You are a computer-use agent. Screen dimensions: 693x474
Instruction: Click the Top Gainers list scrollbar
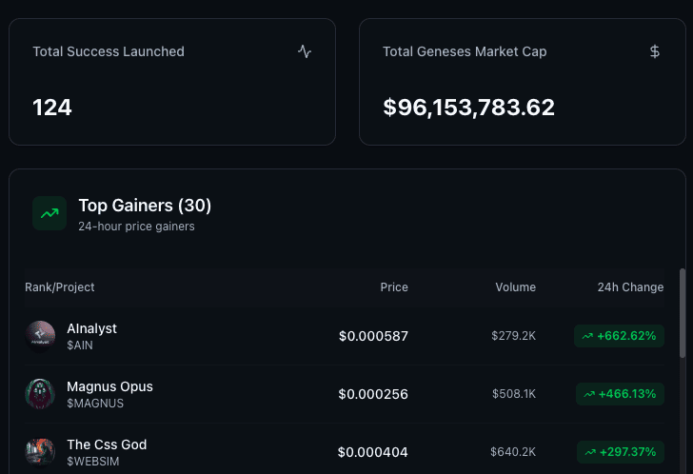coord(682,312)
